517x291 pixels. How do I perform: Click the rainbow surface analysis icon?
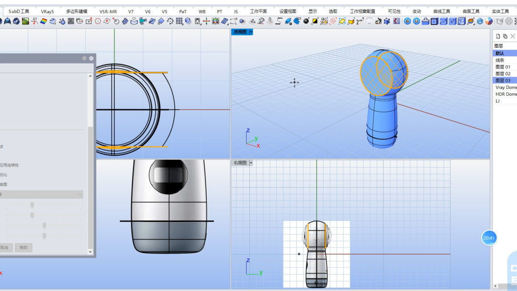(43, 22)
